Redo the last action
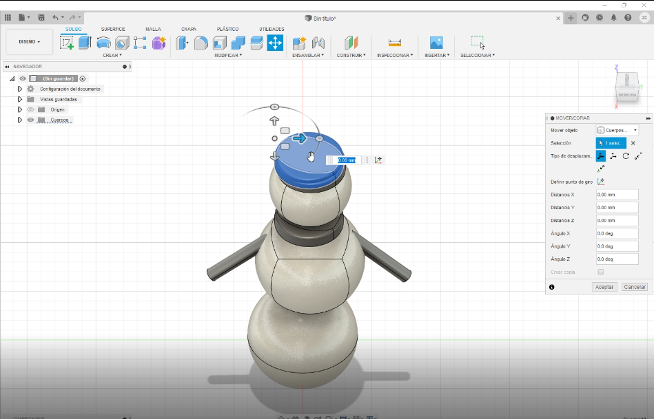This screenshot has height=419, width=654. click(x=72, y=17)
